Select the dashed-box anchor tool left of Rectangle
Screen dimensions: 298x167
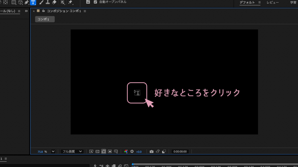pyautogui.click(x=6, y=2)
